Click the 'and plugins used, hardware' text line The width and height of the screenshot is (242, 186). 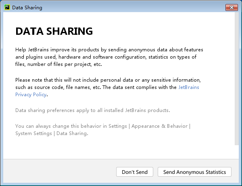click(x=106, y=57)
